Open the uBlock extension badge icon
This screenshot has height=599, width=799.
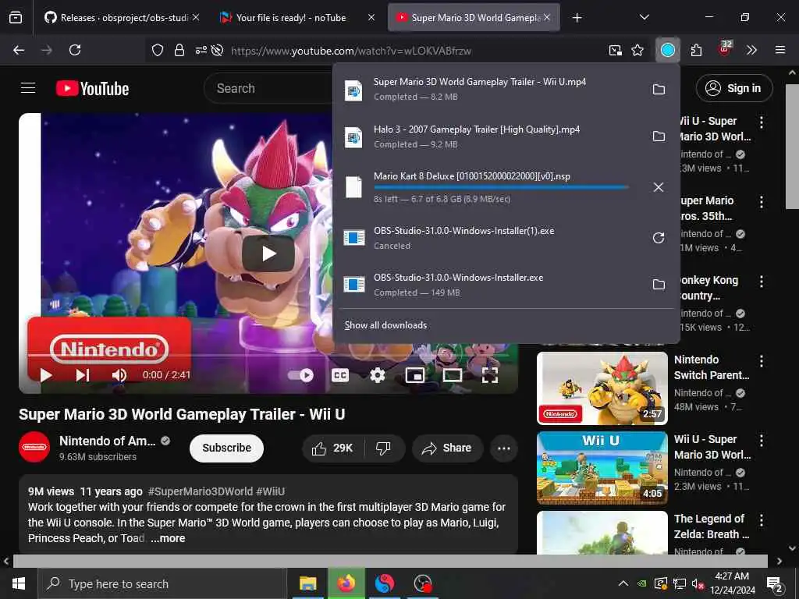[x=725, y=48]
